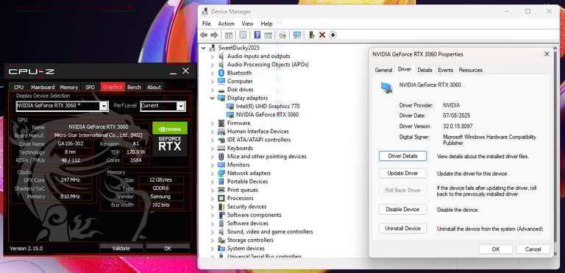Screen dimensions: 565x273
Task: Click the GeForce RTX badge in CPU-Z
Action: pos(170,146)
